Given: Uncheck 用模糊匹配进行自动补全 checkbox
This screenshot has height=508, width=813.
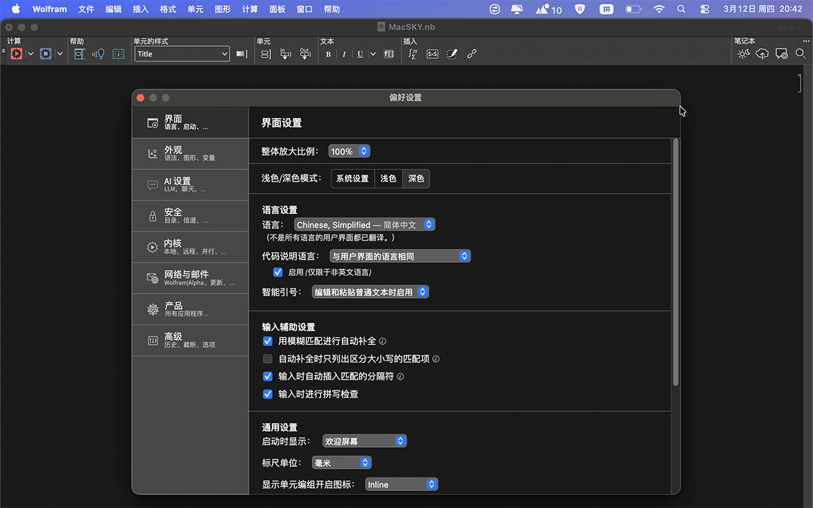Looking at the screenshot, I should pos(268,341).
